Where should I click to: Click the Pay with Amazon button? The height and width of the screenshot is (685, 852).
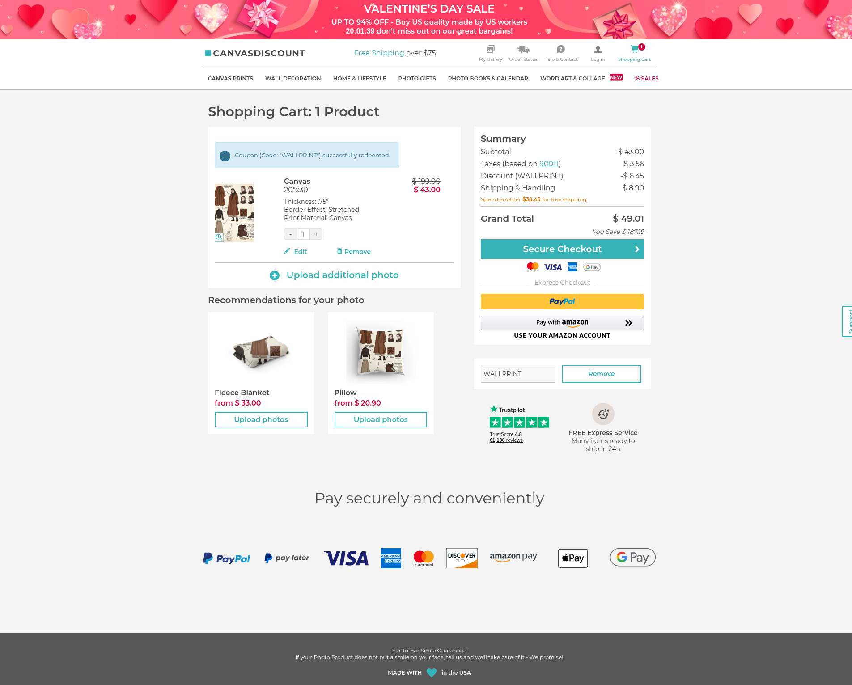point(562,323)
